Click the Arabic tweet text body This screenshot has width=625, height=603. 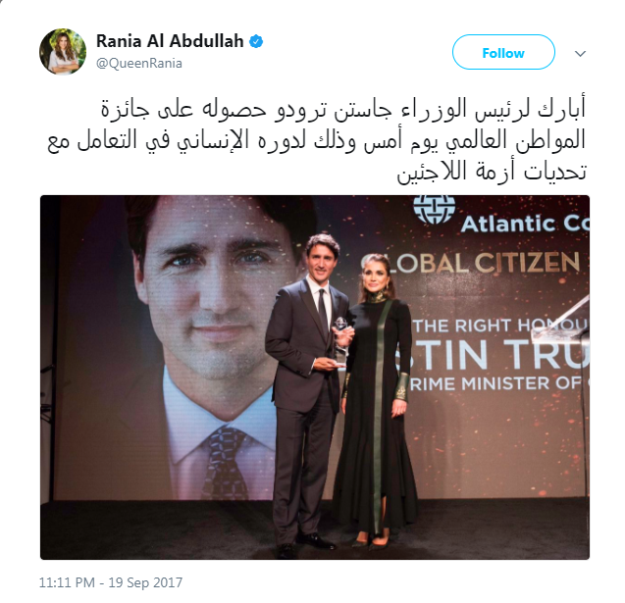point(317,140)
